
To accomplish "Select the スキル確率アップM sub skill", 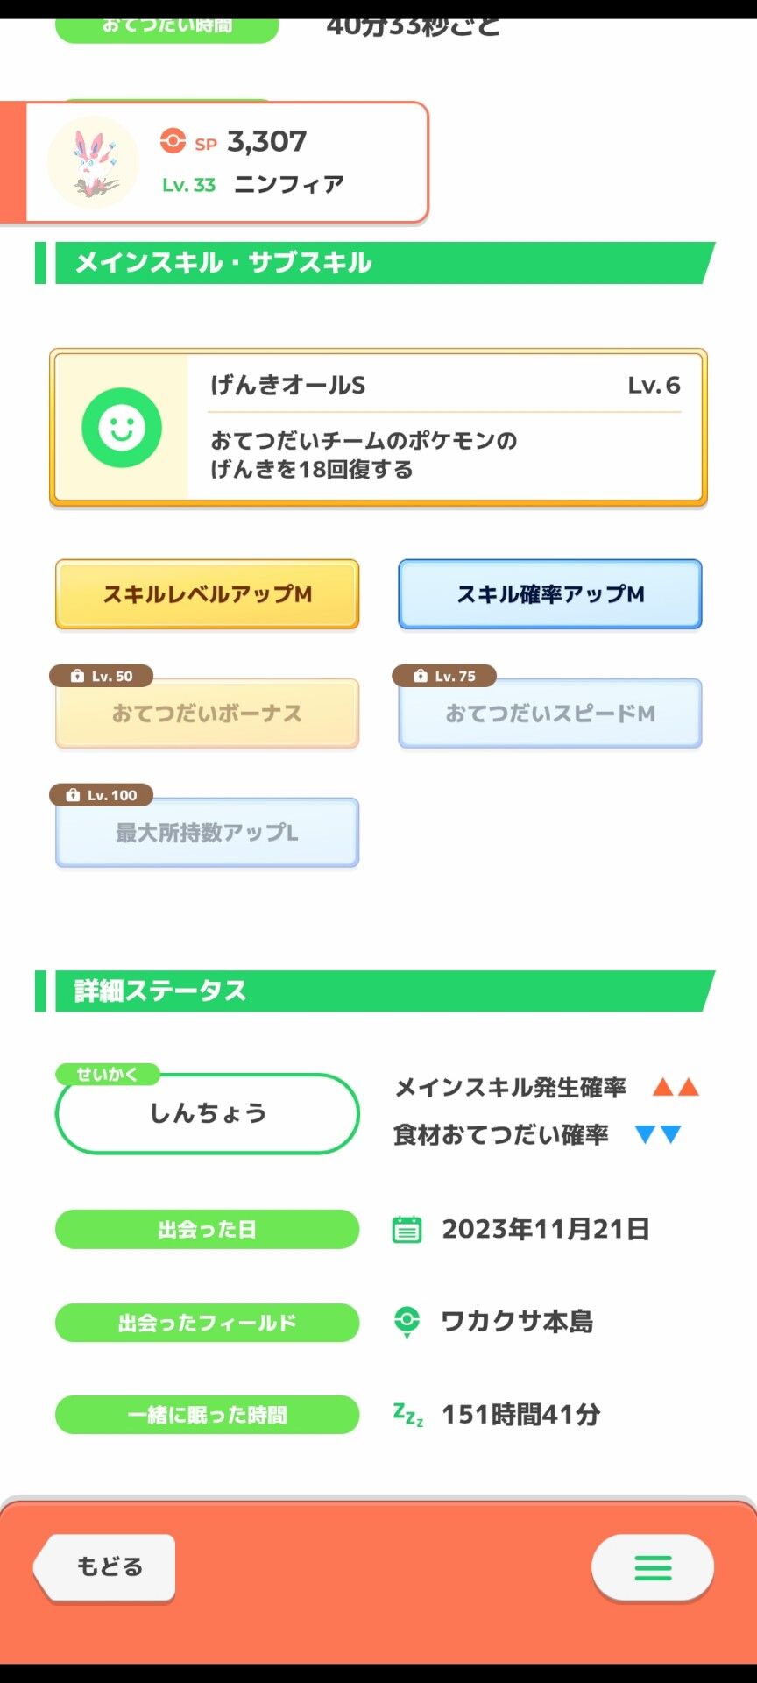I will 550,594.
